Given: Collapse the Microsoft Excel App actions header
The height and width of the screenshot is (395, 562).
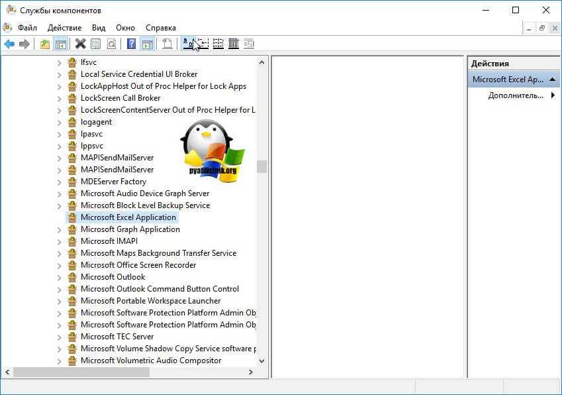Looking at the screenshot, I should point(552,80).
